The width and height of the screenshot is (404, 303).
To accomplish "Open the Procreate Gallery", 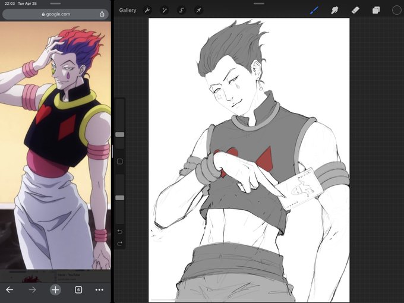I will 128,10.
